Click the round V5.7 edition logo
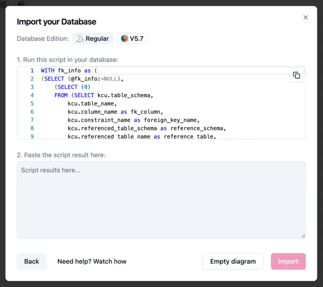This screenshot has width=323, height=287. click(124, 39)
